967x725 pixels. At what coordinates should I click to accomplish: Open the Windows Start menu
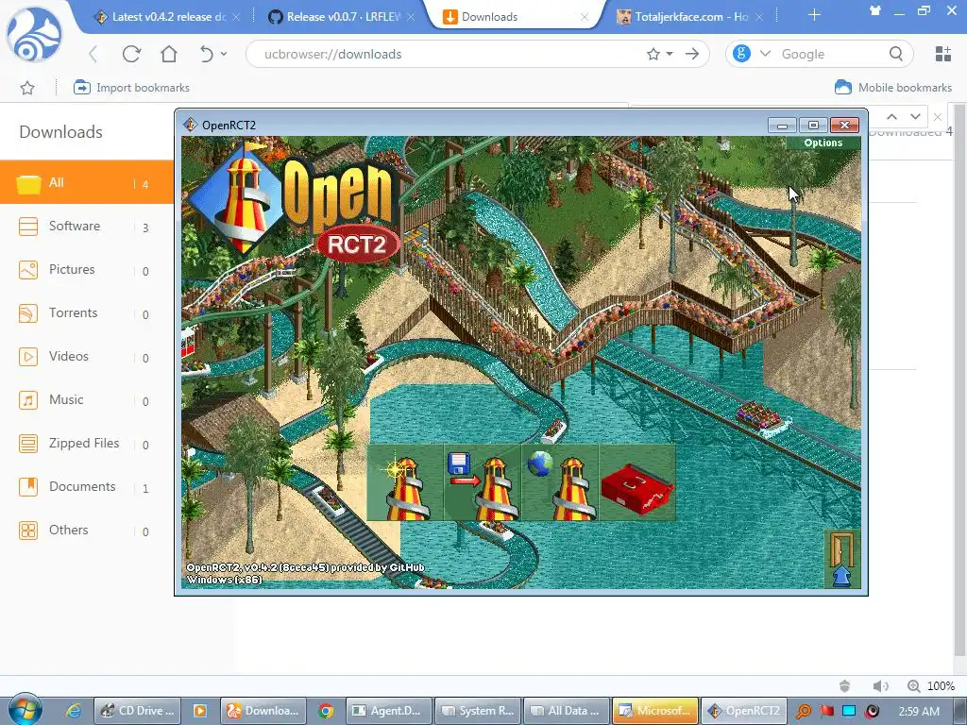25,709
